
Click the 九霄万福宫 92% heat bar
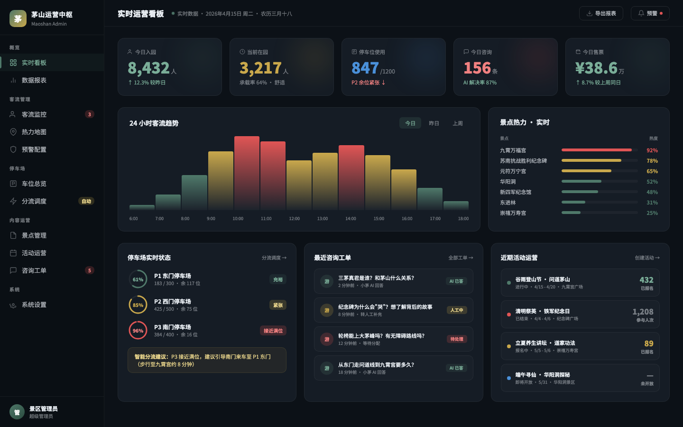[600, 150]
